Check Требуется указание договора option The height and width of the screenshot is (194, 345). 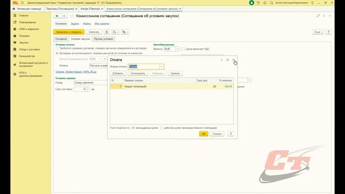pos(57,48)
